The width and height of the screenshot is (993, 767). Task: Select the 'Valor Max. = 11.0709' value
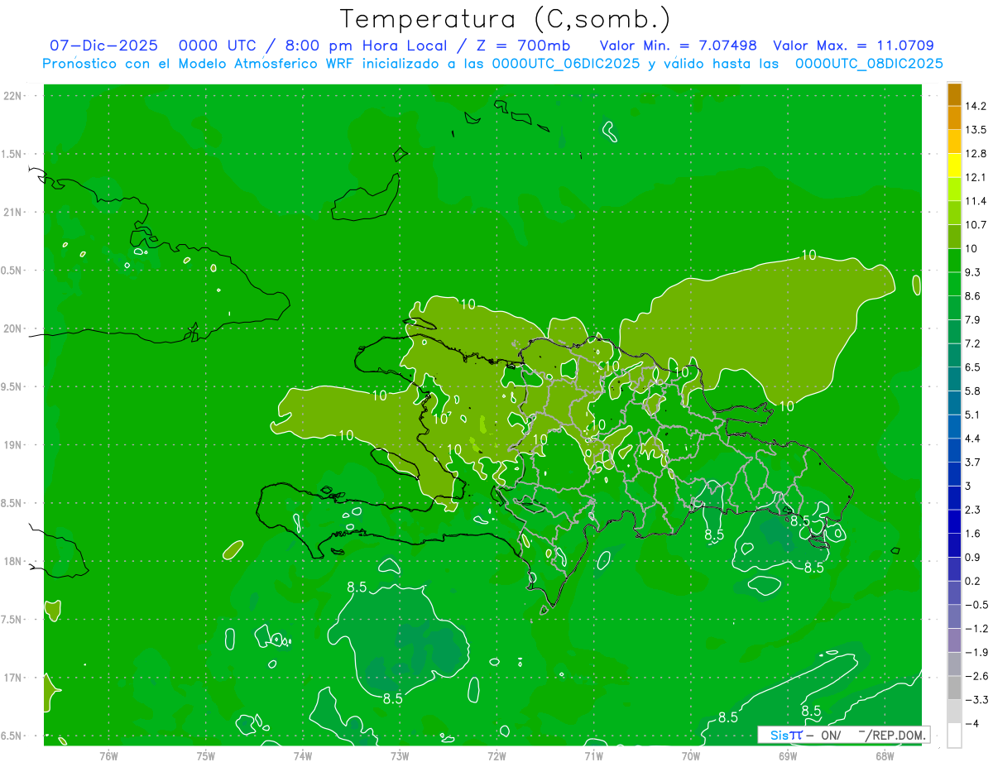click(x=853, y=46)
